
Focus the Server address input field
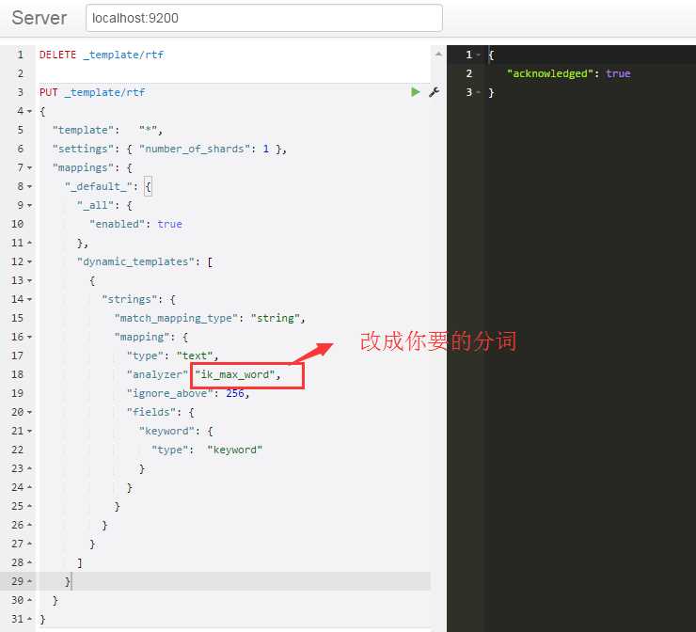coord(264,18)
